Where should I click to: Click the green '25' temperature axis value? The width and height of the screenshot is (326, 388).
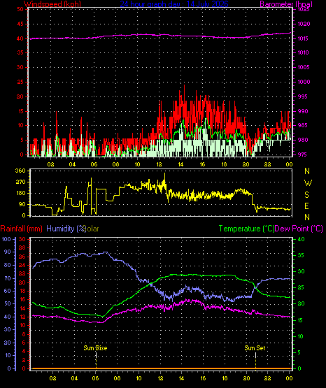(x=301, y=288)
